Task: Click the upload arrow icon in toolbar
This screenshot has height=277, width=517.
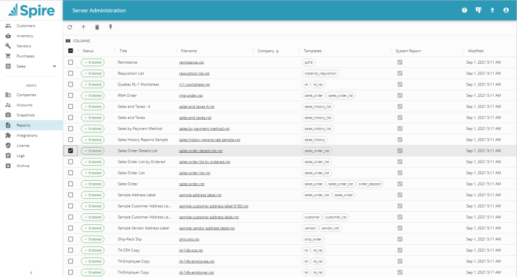Action: [83, 27]
